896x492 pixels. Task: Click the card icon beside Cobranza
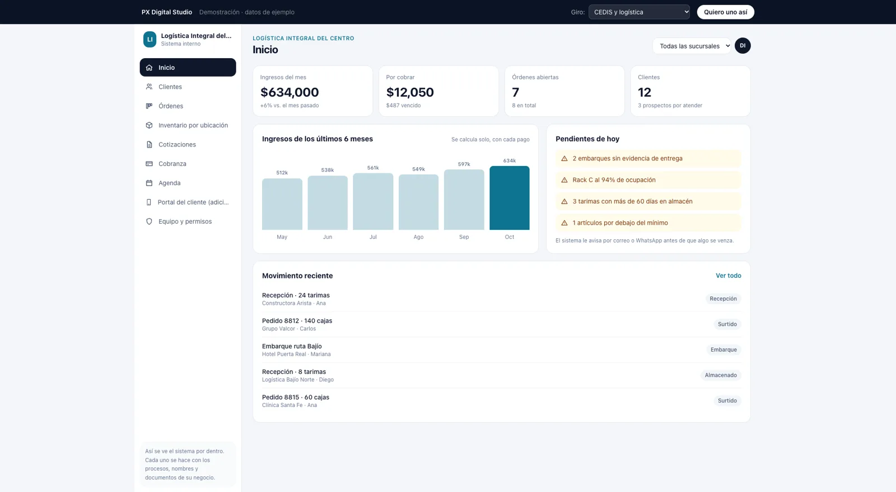149,164
